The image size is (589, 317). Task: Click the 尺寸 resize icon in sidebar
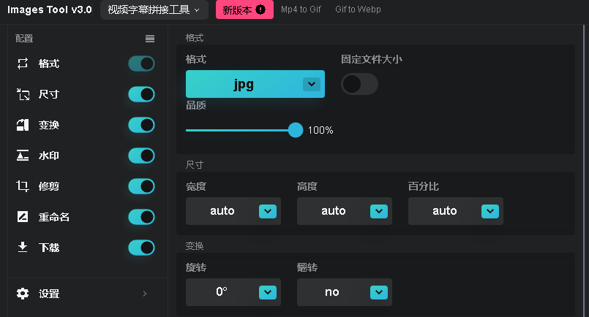(23, 94)
